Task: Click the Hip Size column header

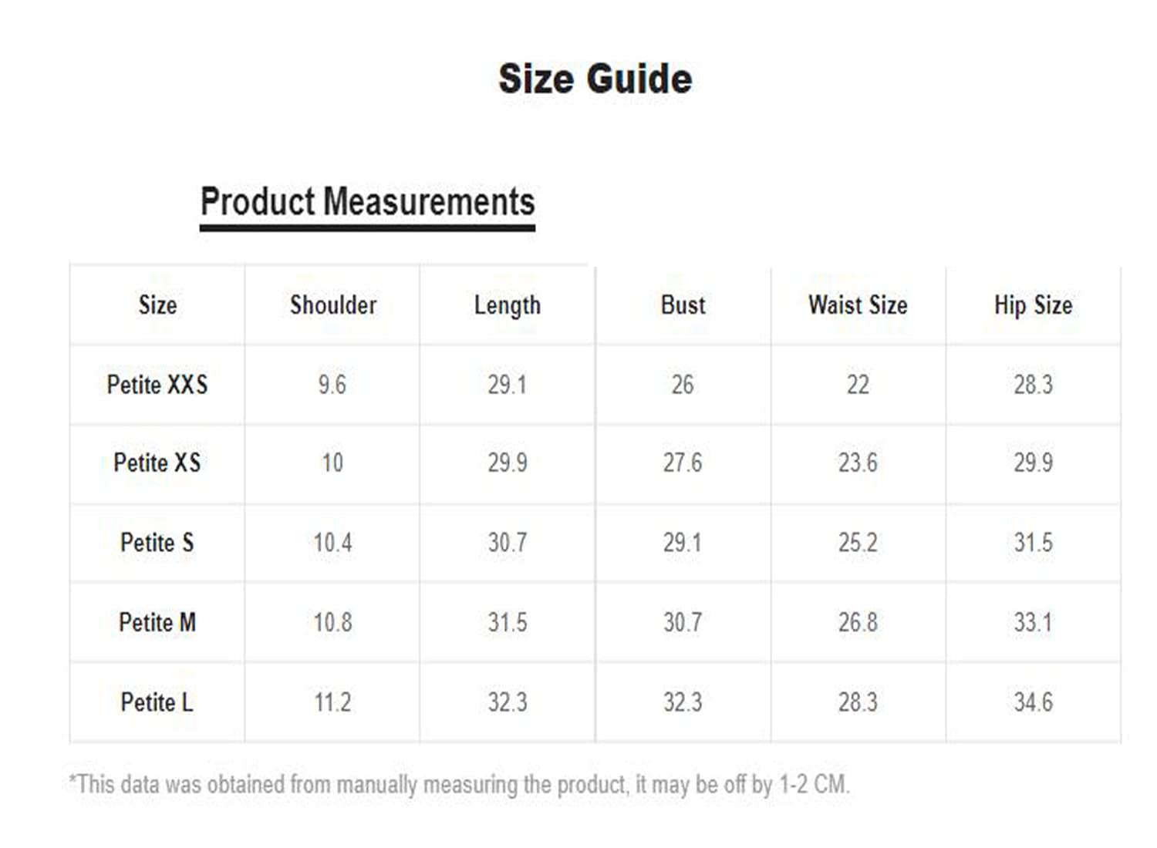Action: click(x=1034, y=306)
